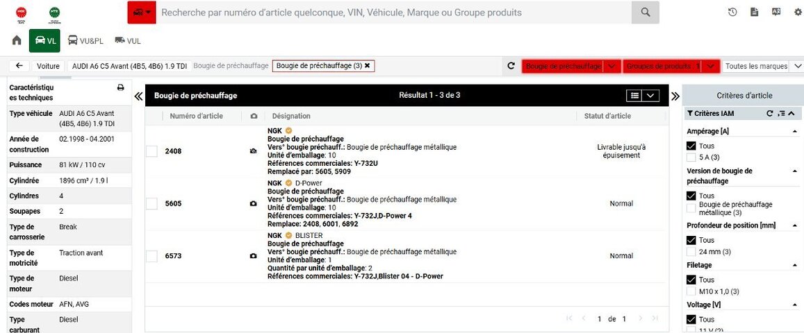Image resolution: width=804 pixels, height=333 pixels.
Task: Select checkbox for article 2408
Action: tap(151, 151)
